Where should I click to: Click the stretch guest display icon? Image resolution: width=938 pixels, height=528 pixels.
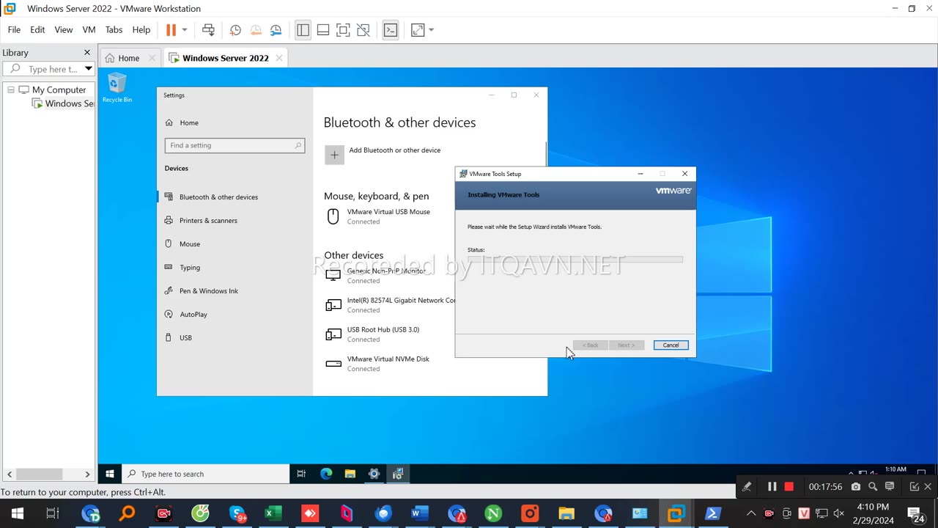[418, 30]
